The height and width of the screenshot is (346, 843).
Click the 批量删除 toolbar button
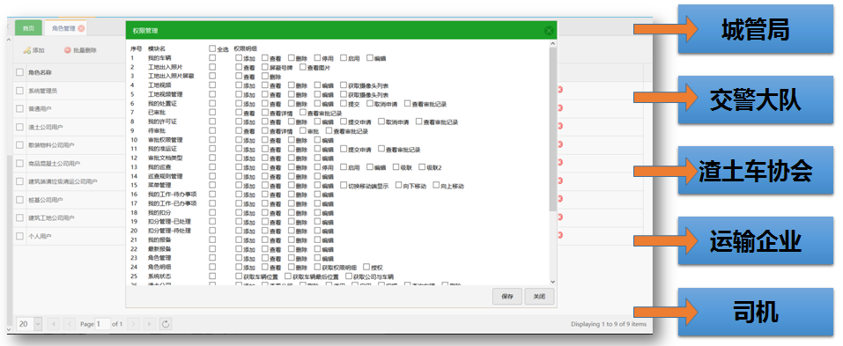pyautogui.click(x=81, y=50)
